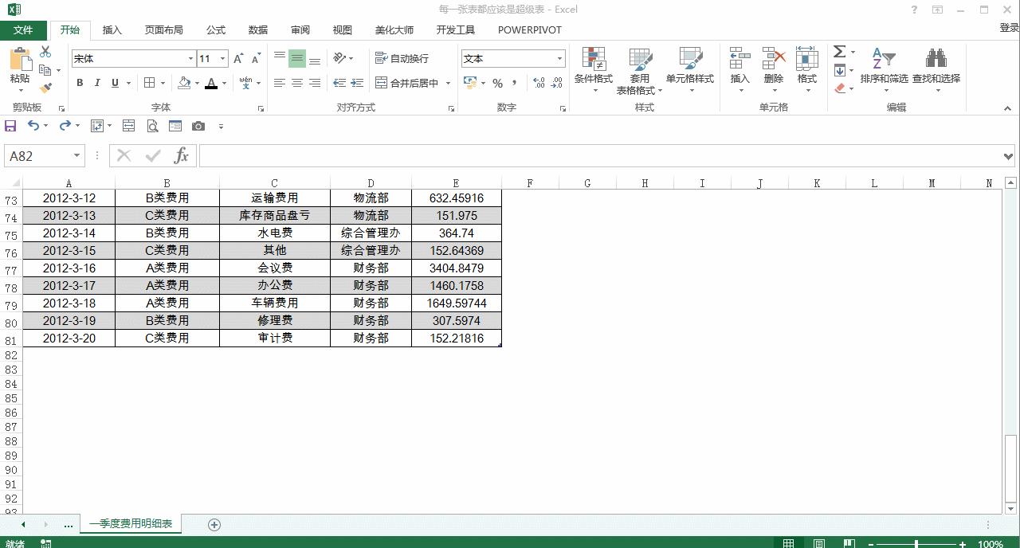Viewport: 1020px width, 548px height.
Task: Click the comma style icon
Action: (514, 83)
